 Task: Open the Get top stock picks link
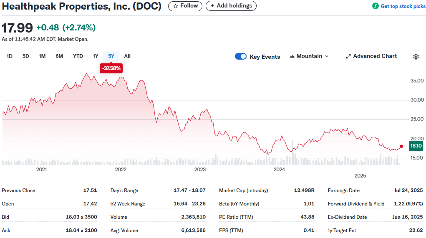(x=403, y=6)
